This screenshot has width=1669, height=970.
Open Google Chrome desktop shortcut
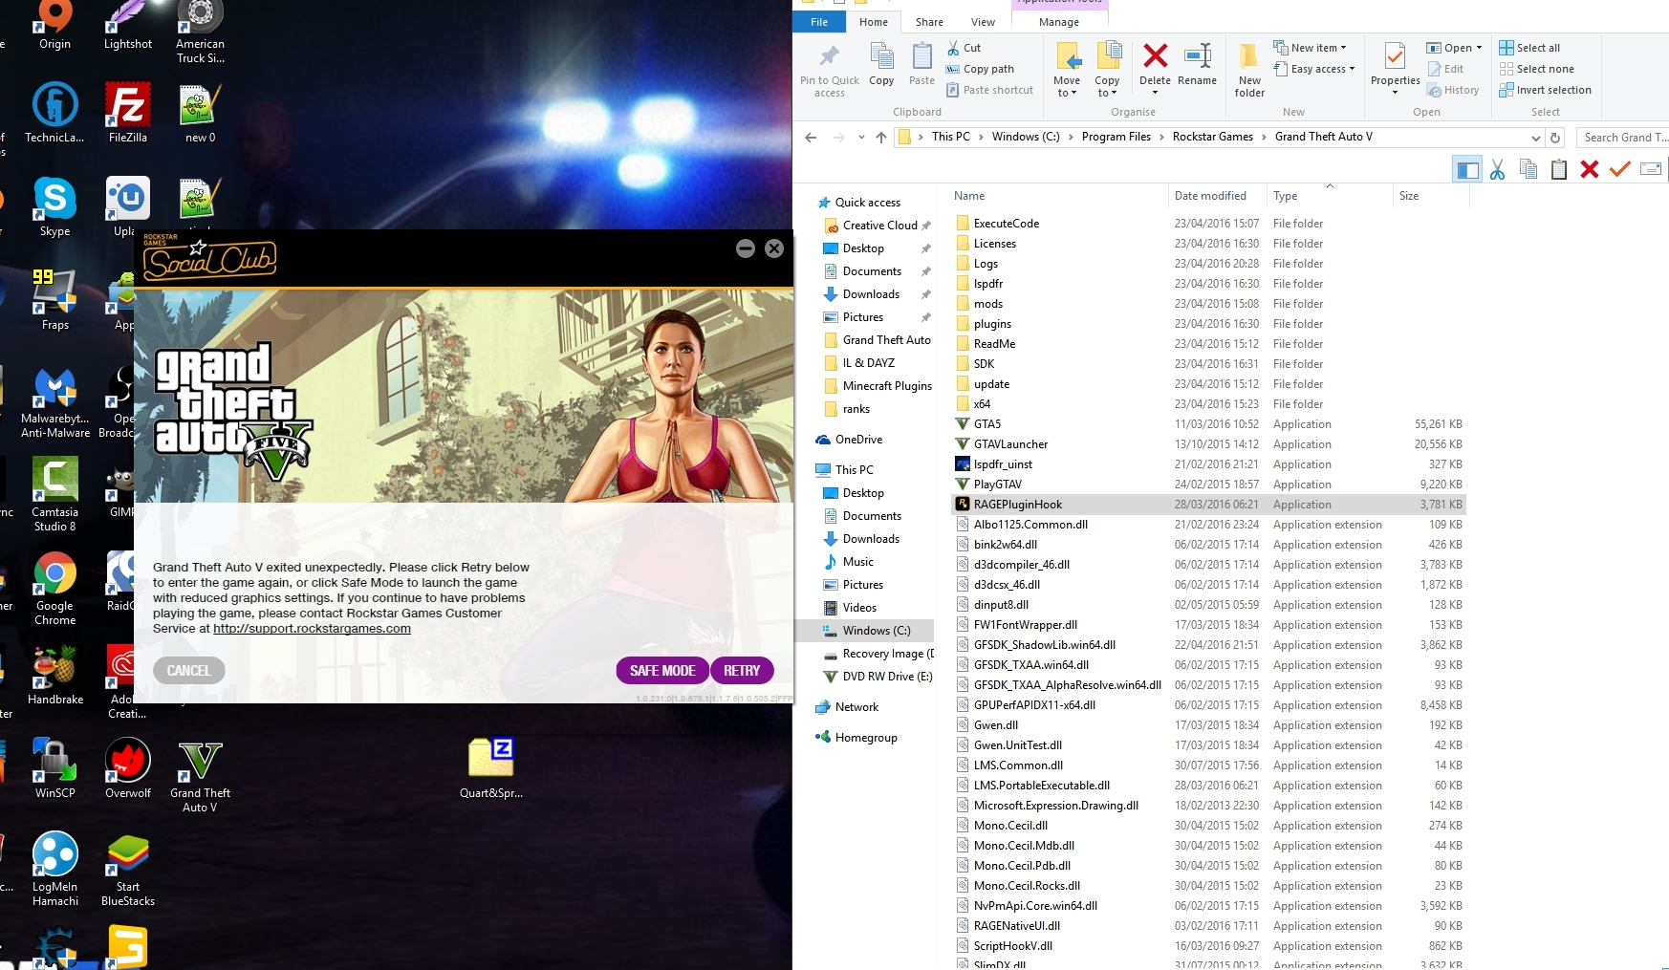(x=55, y=589)
